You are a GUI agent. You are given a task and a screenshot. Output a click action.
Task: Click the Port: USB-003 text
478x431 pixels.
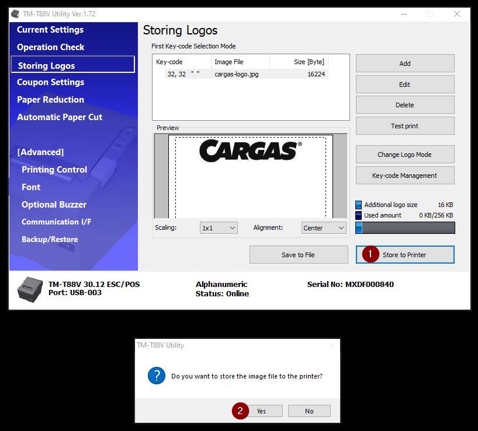click(x=75, y=293)
